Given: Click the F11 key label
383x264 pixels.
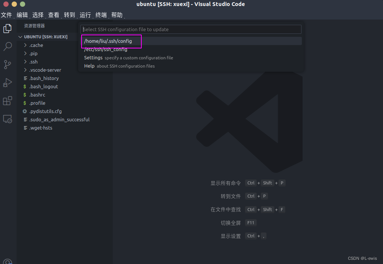Looking at the screenshot, I should [251, 223].
